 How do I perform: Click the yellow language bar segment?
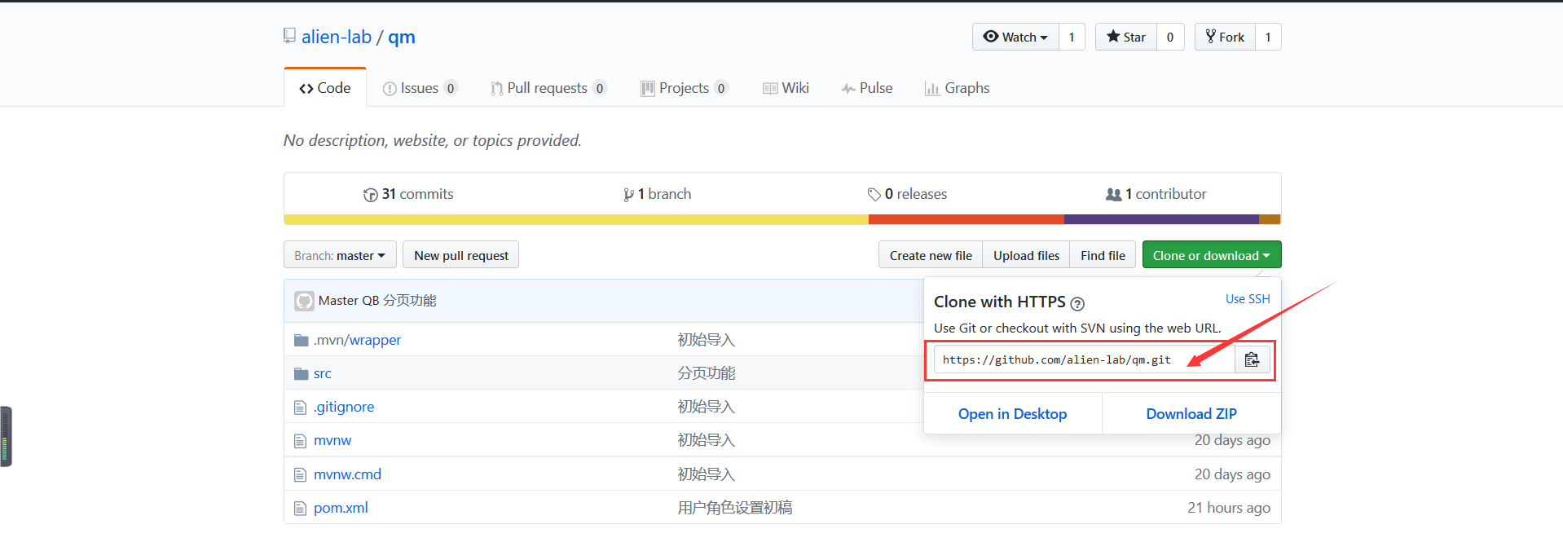tap(576, 219)
